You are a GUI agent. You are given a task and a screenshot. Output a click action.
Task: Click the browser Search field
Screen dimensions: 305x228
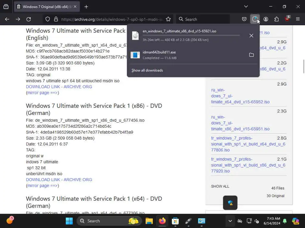203,19
